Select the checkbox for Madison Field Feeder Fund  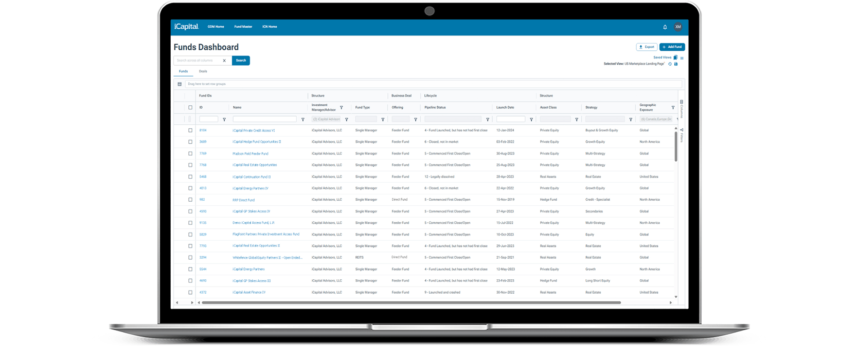point(190,153)
